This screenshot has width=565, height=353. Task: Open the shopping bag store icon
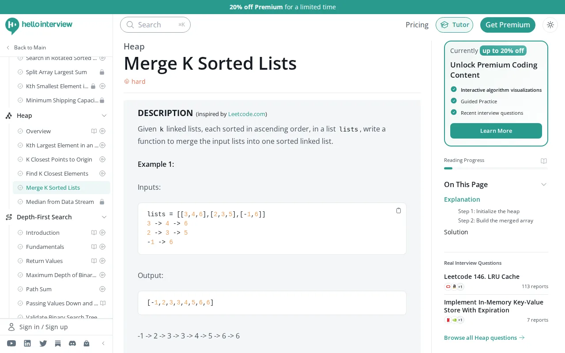87,343
